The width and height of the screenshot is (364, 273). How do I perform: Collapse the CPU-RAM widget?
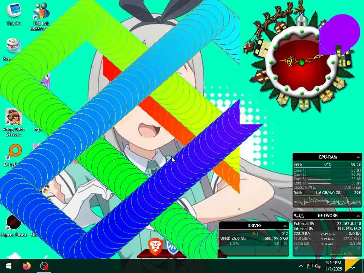click(358, 157)
